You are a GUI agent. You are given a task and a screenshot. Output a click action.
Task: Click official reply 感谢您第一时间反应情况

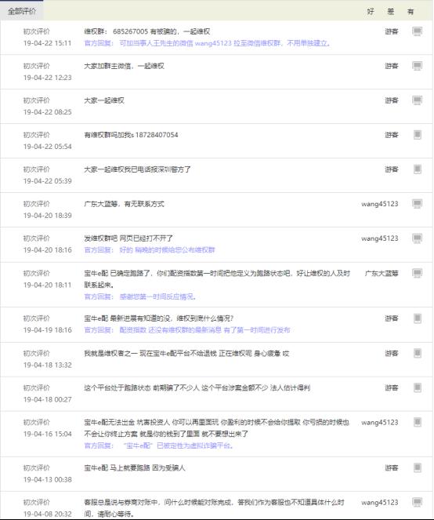click(140, 296)
